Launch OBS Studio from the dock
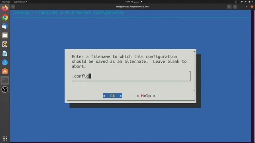The width and height of the screenshot is (255, 143). pyautogui.click(x=5, y=89)
